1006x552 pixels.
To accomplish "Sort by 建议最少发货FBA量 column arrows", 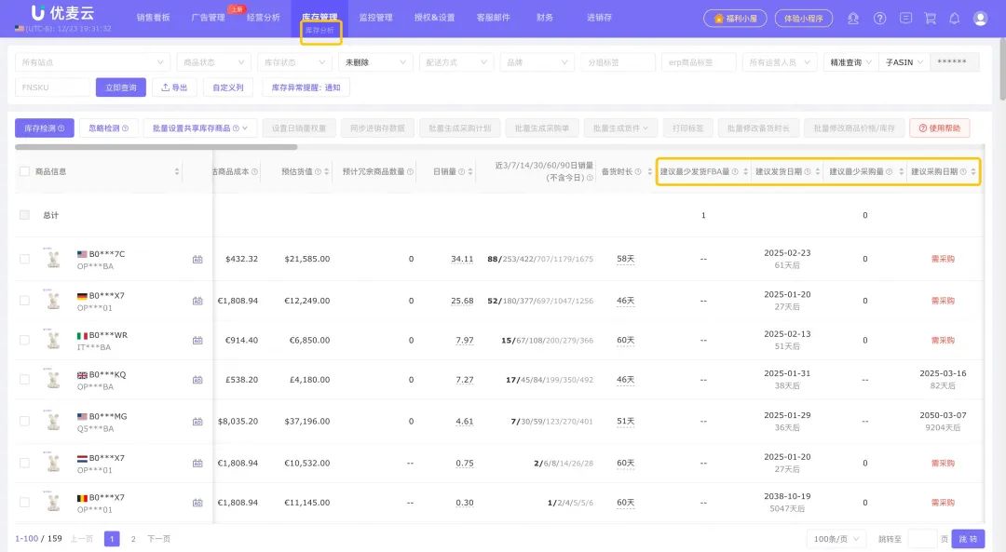I will pos(745,172).
